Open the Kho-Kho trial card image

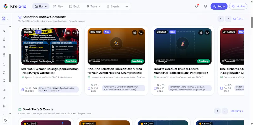tap(116, 47)
